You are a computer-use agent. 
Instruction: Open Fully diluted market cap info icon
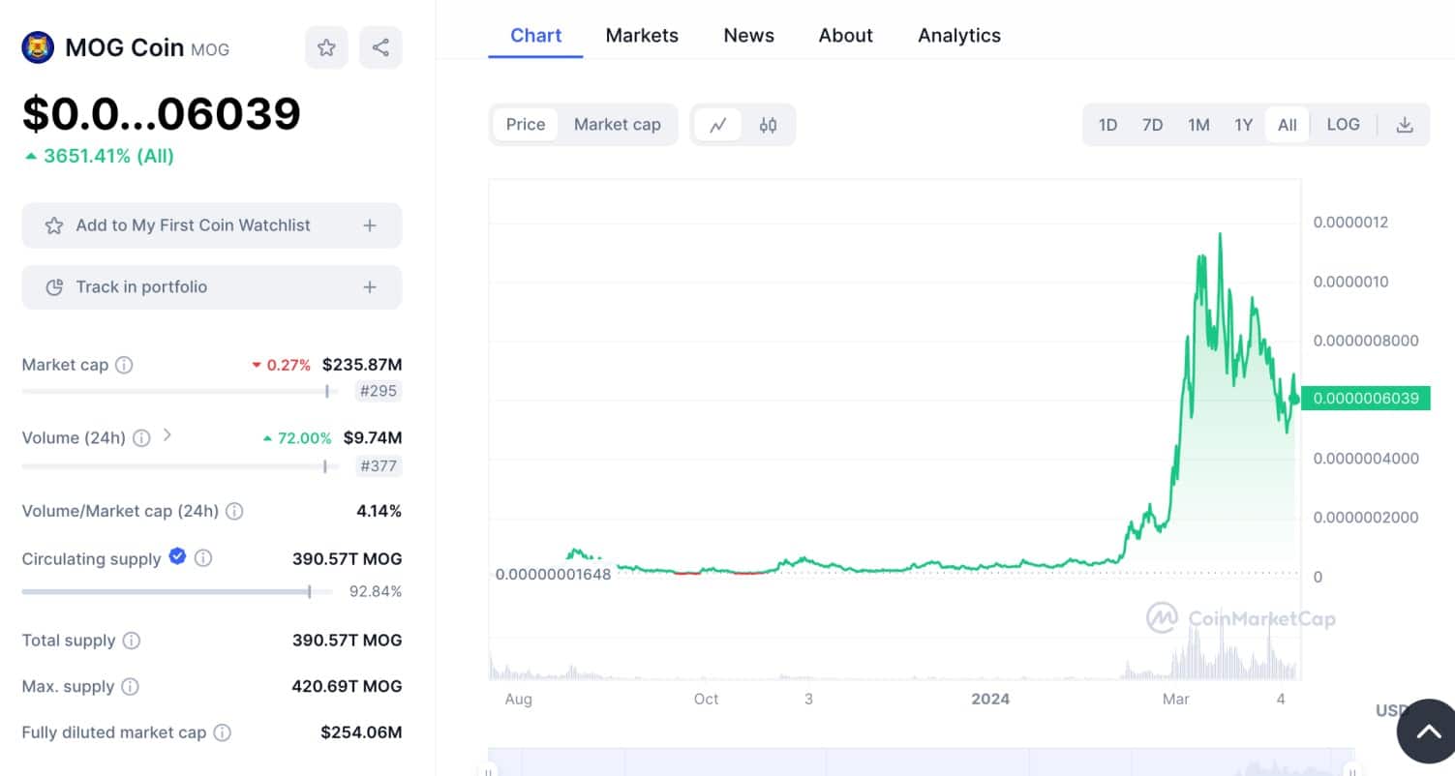click(222, 733)
